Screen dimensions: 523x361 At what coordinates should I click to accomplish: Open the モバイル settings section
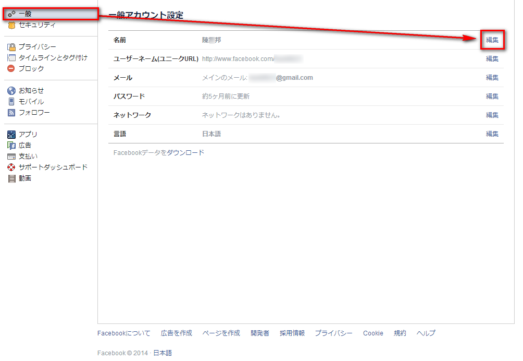[x=31, y=102]
